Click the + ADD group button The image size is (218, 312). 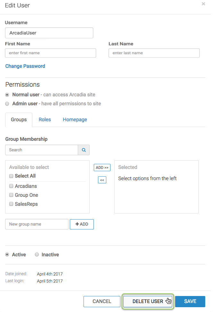(82, 224)
